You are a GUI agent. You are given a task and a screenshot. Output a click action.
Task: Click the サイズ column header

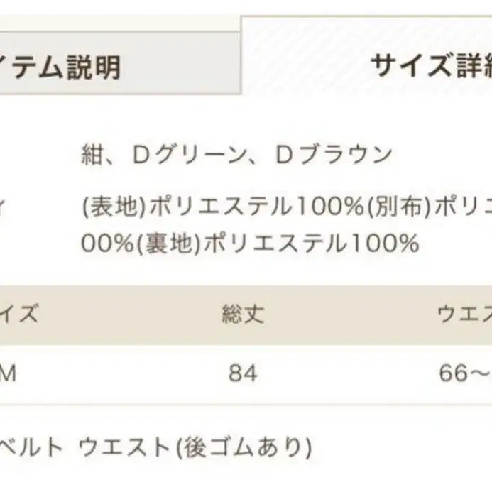pos(19,313)
